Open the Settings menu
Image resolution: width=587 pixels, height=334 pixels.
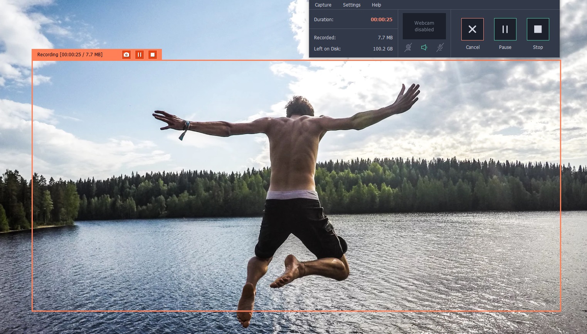coord(352,5)
